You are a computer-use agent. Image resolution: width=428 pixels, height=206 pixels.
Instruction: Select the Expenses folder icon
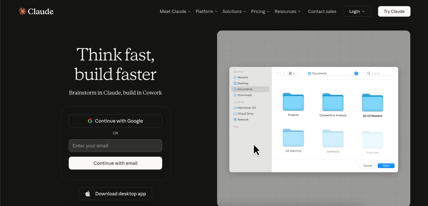click(372, 140)
